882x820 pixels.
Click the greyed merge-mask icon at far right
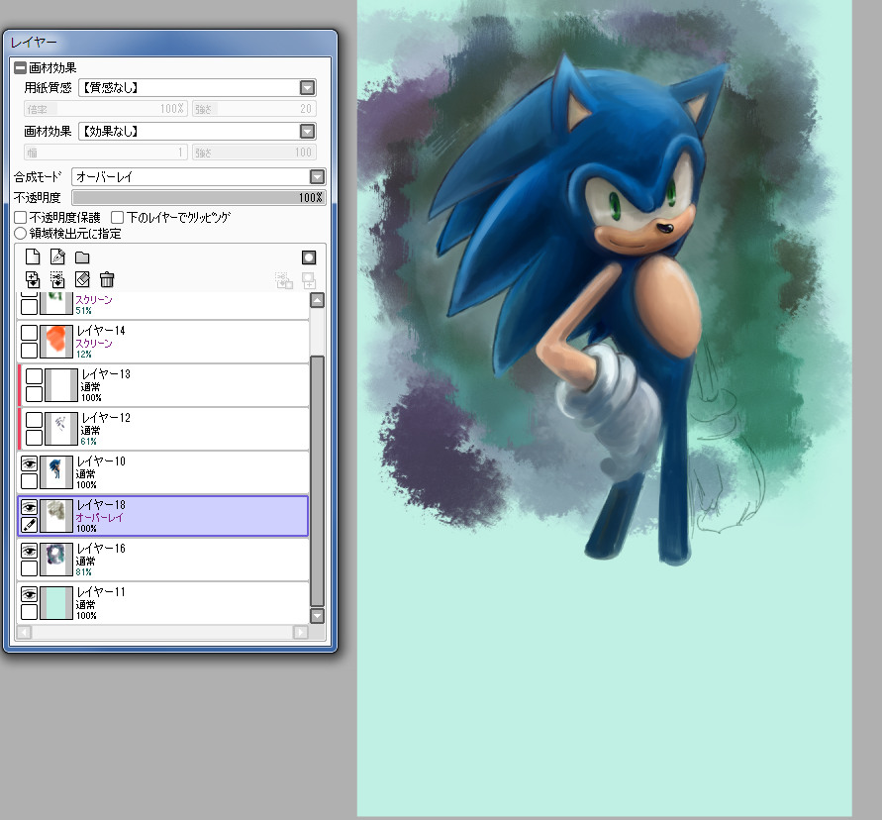coord(309,280)
